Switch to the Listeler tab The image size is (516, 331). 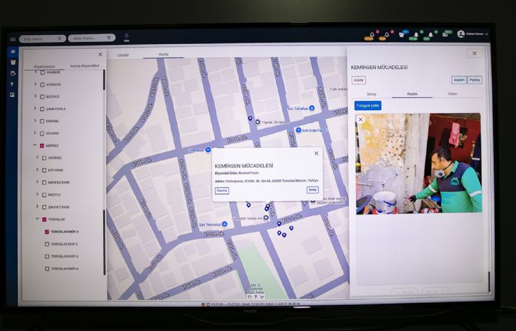[123, 55]
